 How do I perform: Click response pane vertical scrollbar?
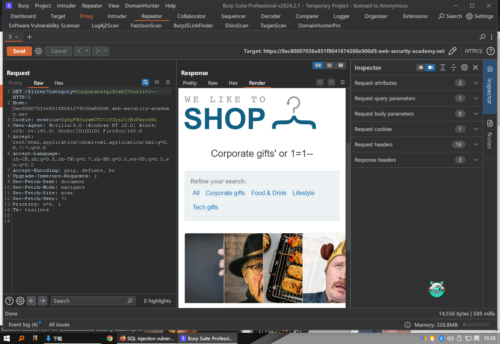pyautogui.click(x=347, y=197)
